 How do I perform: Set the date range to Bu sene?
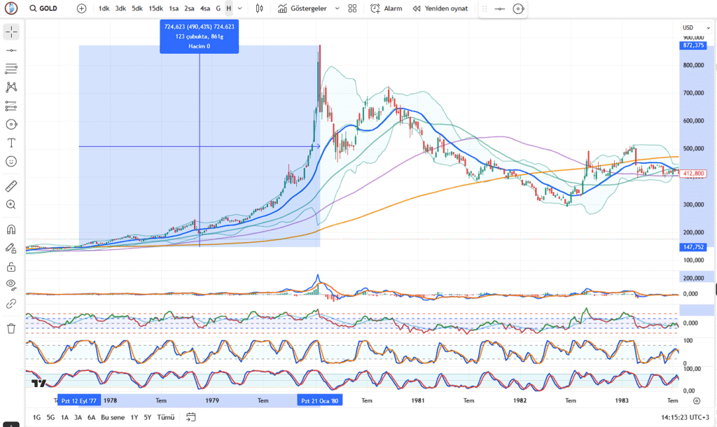pos(113,417)
